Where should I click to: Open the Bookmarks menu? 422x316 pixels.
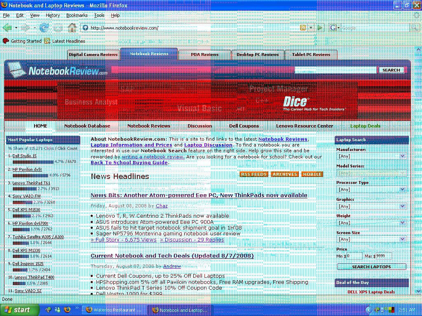(x=77, y=15)
